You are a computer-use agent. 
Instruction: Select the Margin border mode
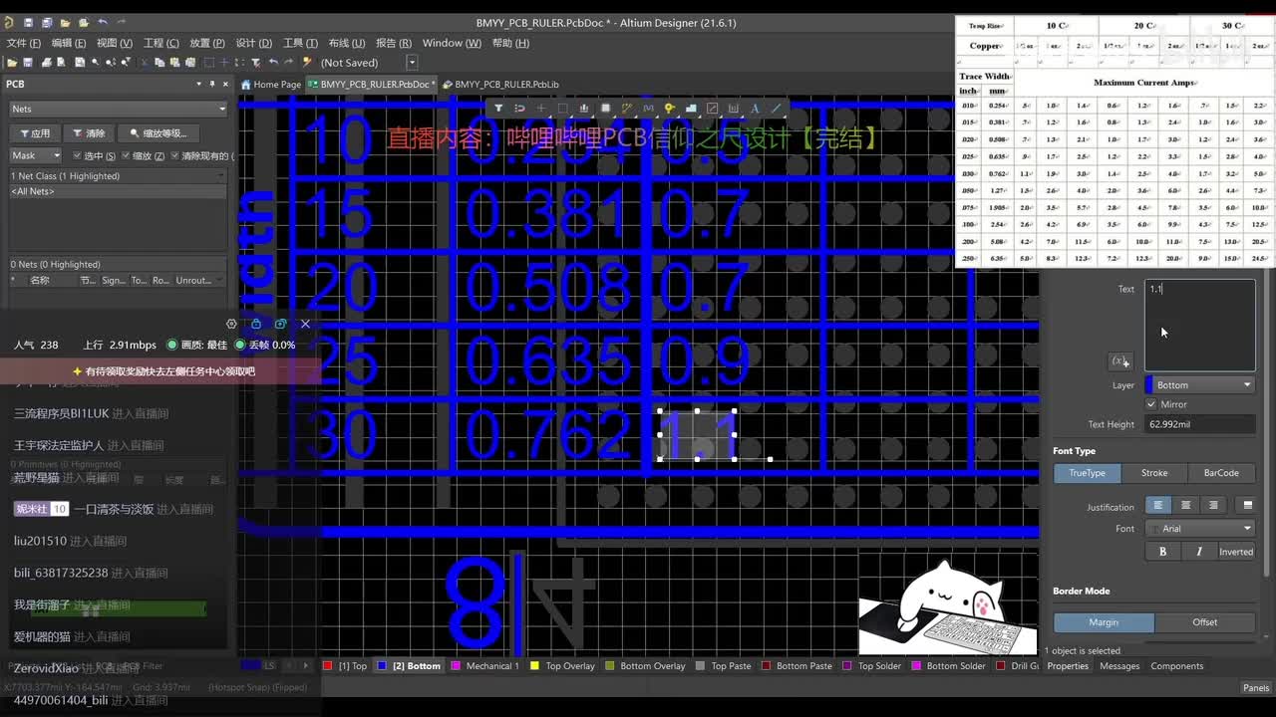pyautogui.click(x=1104, y=622)
